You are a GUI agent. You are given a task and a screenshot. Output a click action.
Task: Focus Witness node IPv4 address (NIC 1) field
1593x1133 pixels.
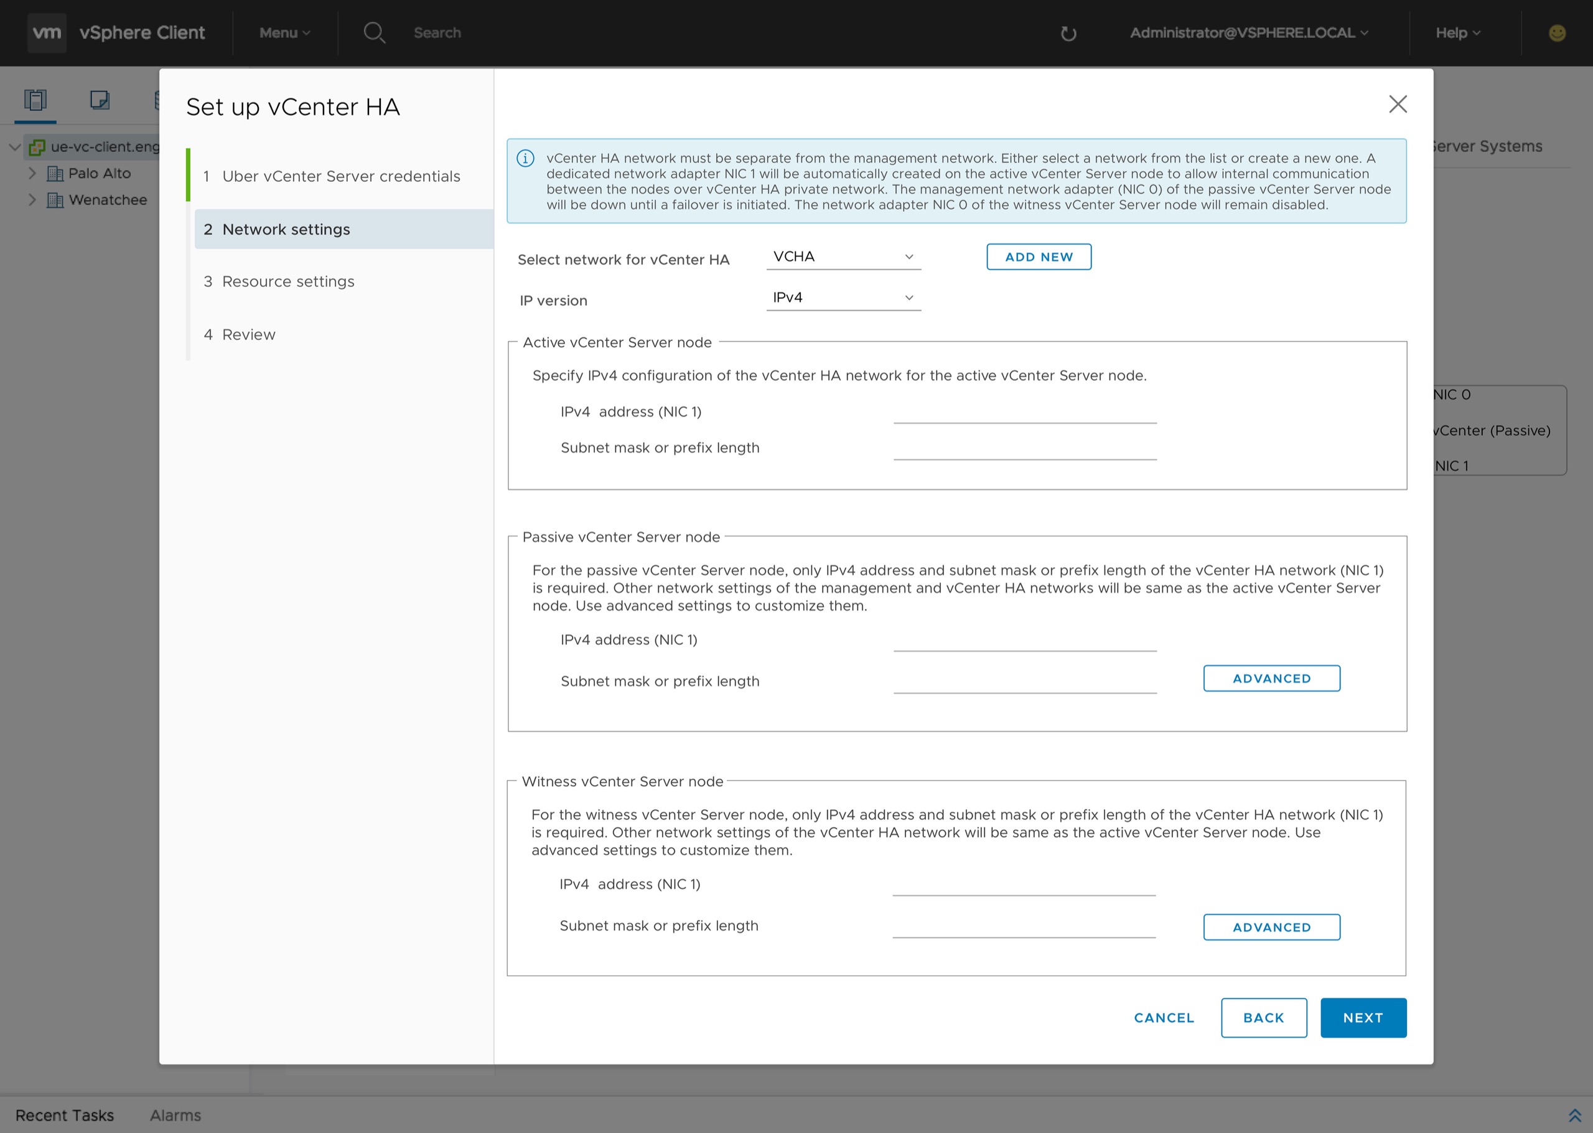[x=1024, y=884]
